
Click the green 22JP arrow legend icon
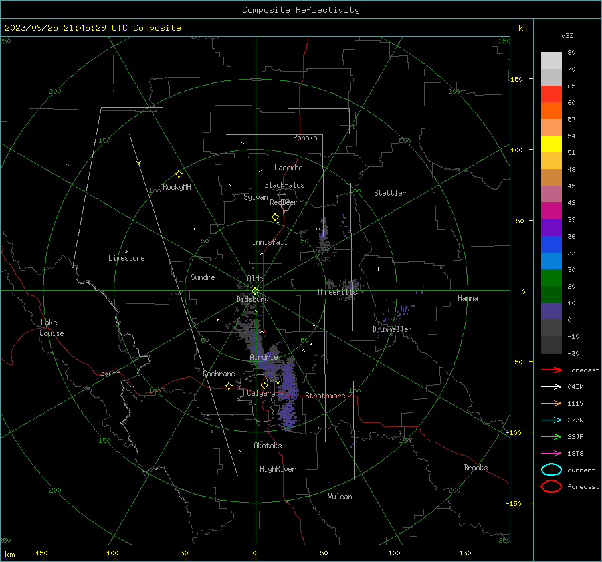[x=551, y=436]
